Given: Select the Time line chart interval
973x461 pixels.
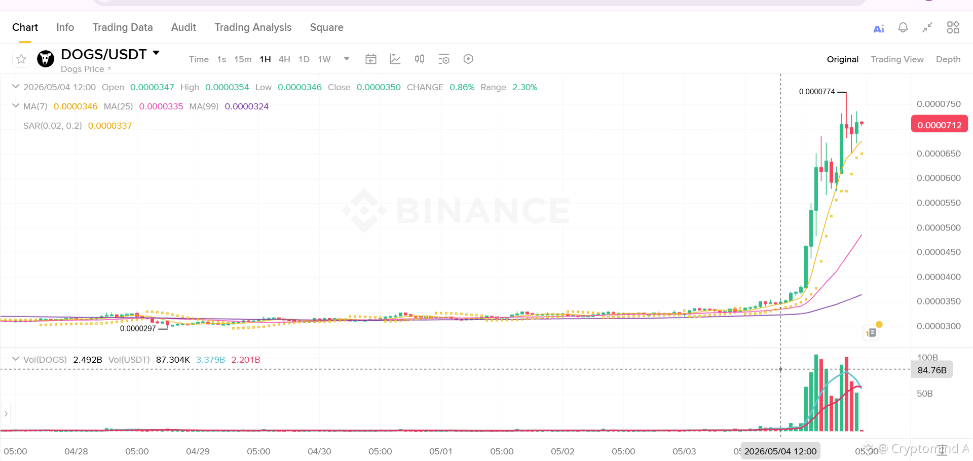Looking at the screenshot, I should click(x=199, y=59).
